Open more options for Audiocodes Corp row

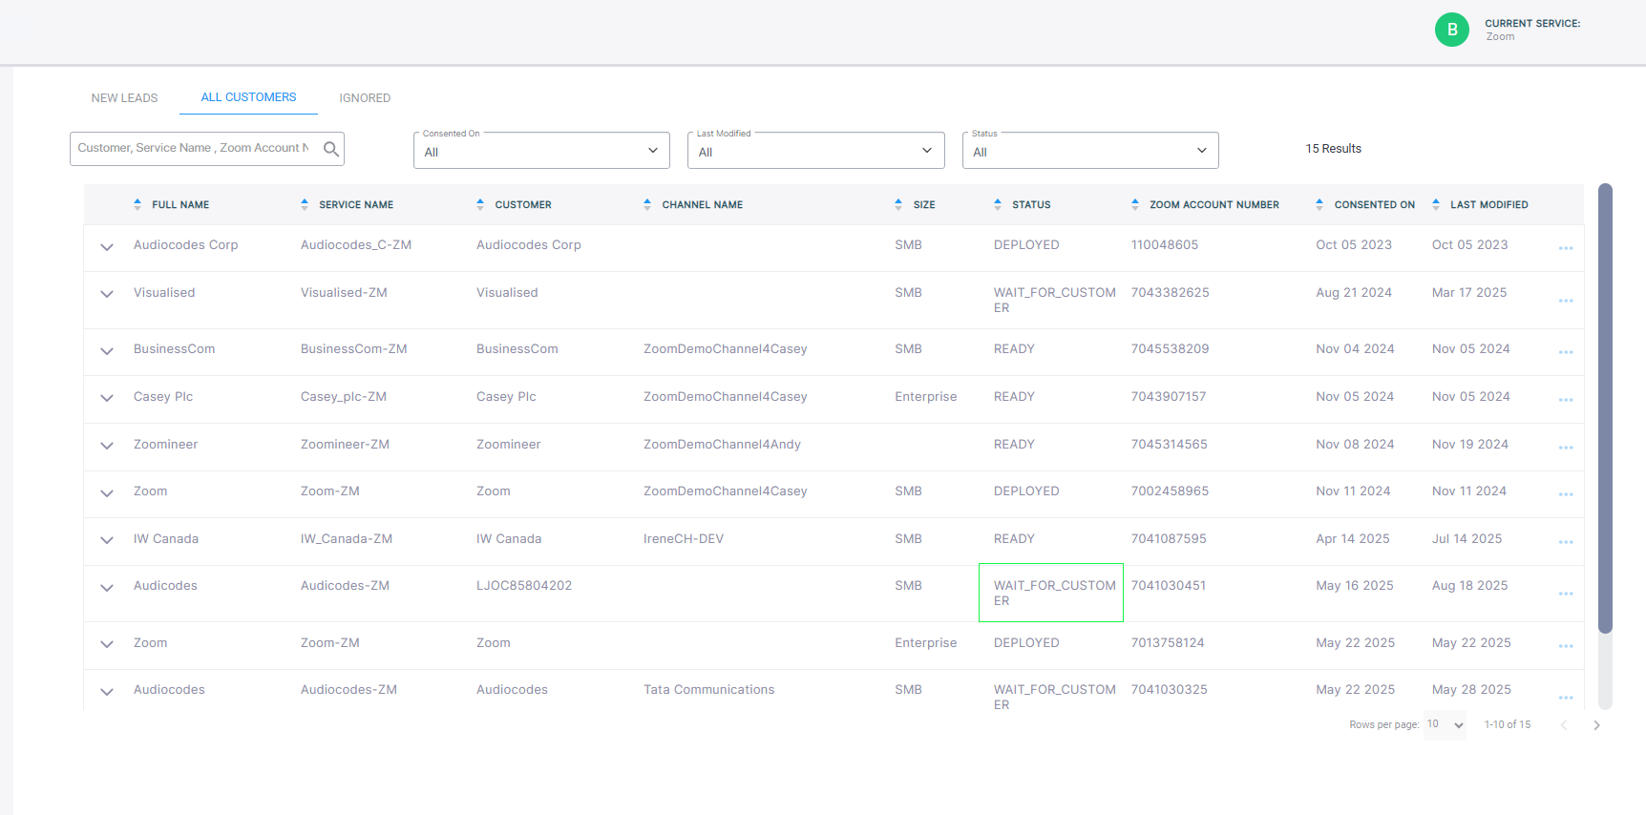[x=1566, y=248]
